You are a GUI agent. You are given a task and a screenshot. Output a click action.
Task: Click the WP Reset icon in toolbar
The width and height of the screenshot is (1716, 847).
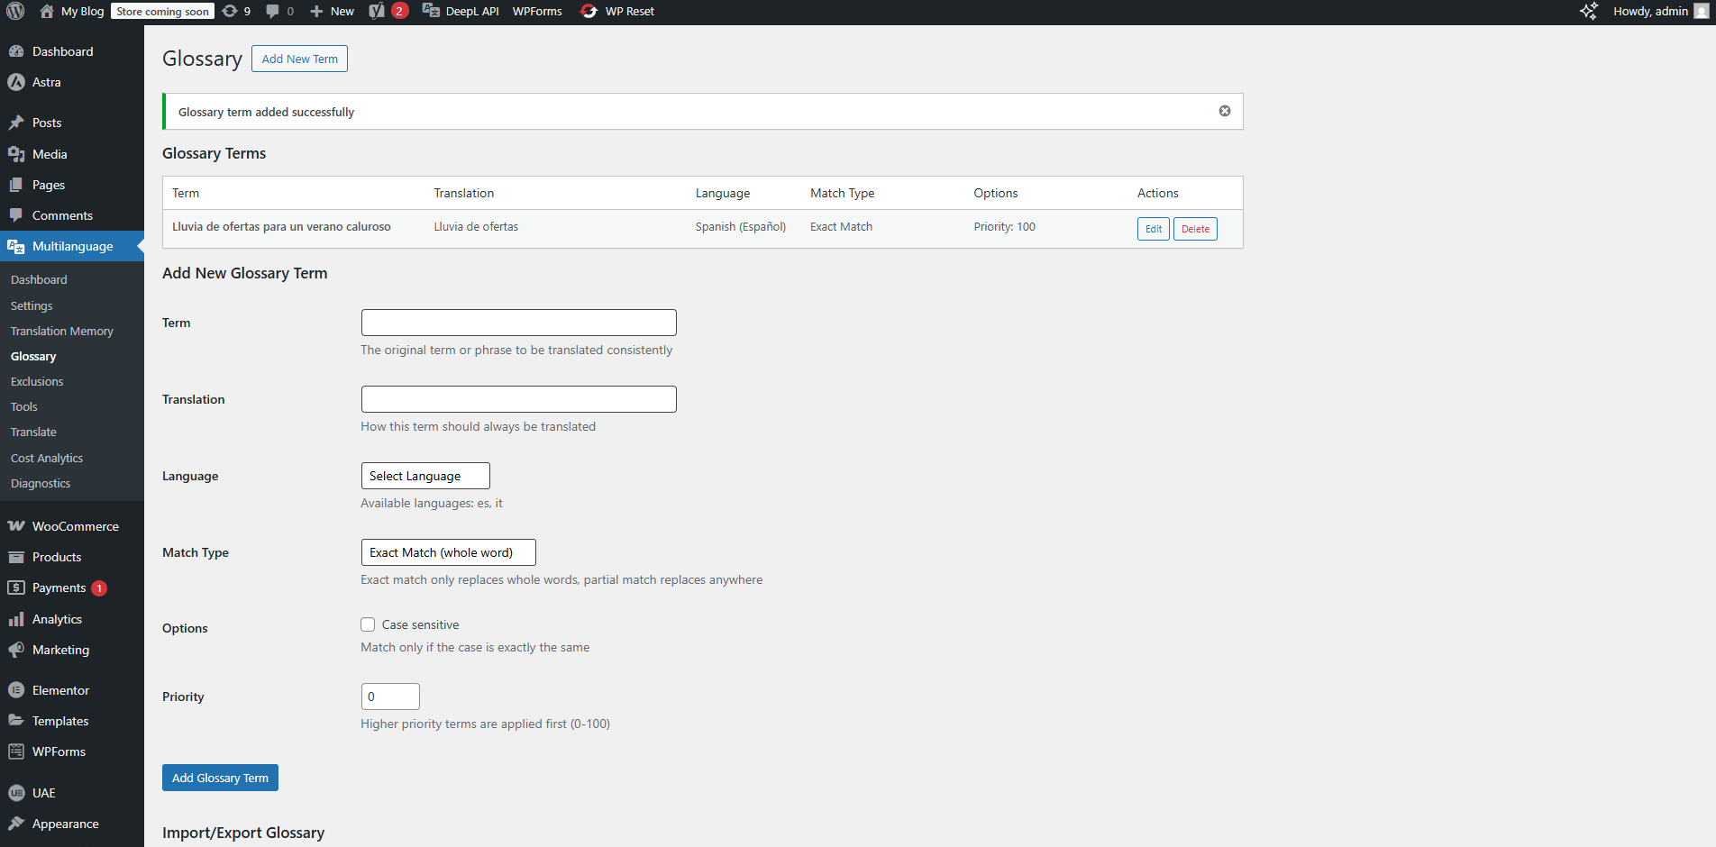589,11
